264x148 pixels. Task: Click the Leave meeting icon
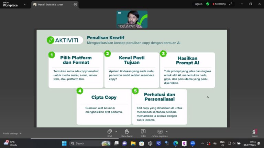pyautogui.click(x=254, y=133)
